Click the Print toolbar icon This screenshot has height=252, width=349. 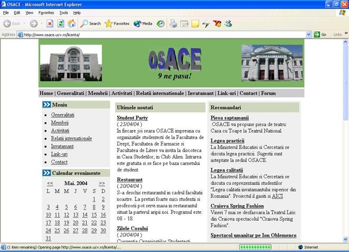click(173, 23)
